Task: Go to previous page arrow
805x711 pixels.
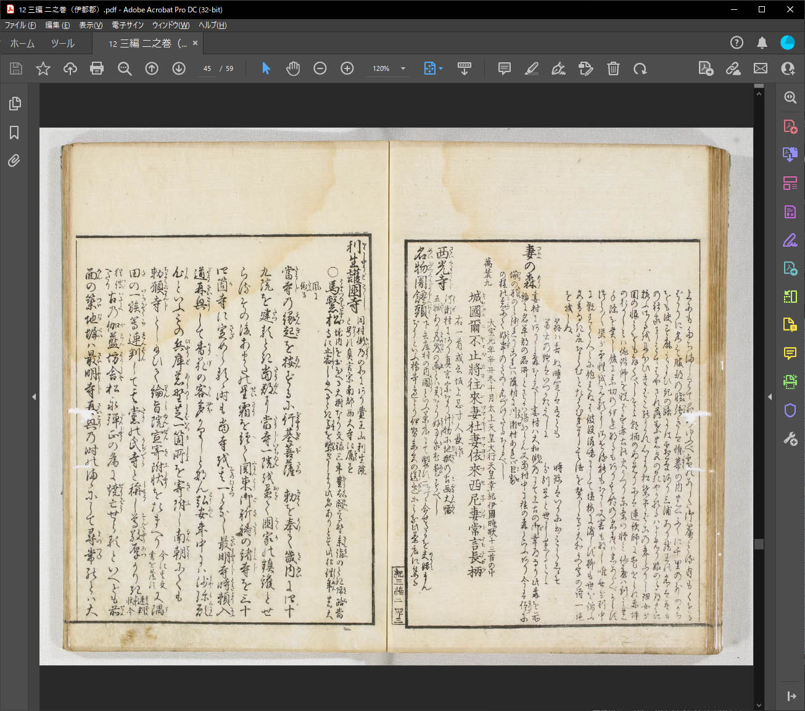Action: (152, 68)
